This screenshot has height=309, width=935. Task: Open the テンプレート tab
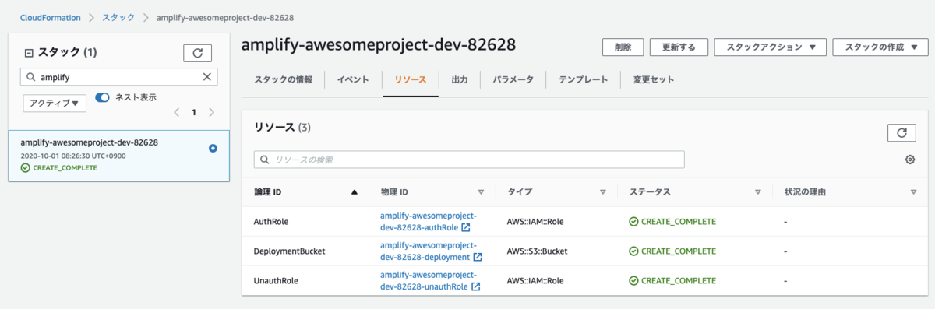583,79
